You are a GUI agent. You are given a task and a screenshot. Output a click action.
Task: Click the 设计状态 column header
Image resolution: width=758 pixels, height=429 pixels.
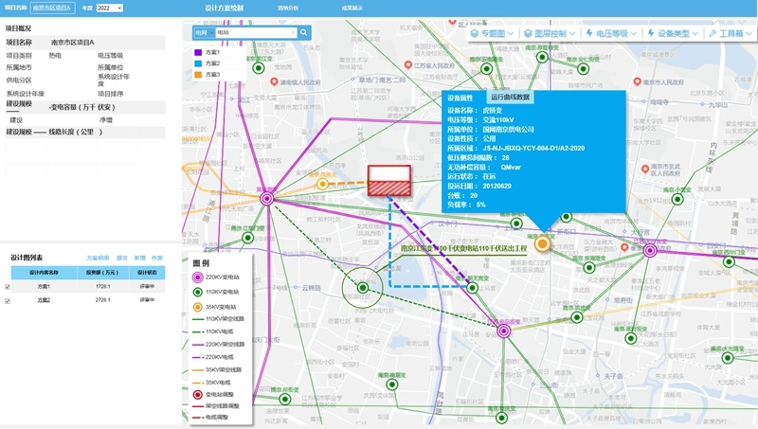point(147,273)
